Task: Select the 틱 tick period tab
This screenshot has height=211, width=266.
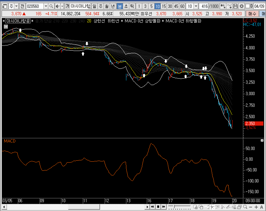Action: click(132, 6)
